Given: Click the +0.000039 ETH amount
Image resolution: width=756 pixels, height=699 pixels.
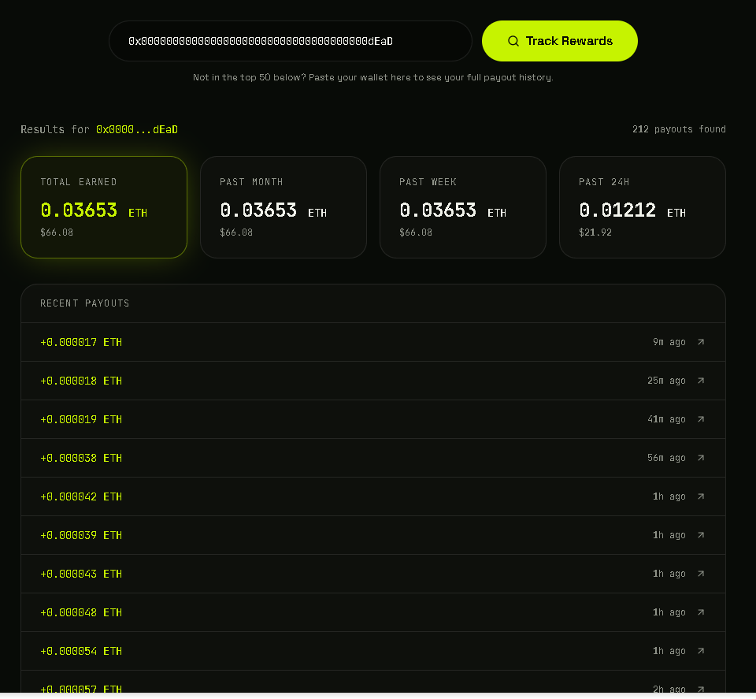Looking at the screenshot, I should 81,535.
